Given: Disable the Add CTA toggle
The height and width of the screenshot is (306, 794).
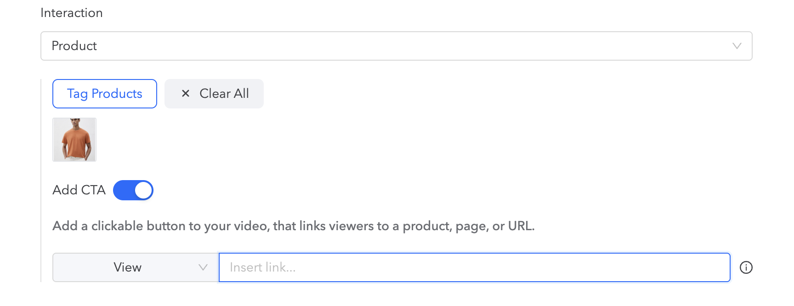Looking at the screenshot, I should coord(133,190).
